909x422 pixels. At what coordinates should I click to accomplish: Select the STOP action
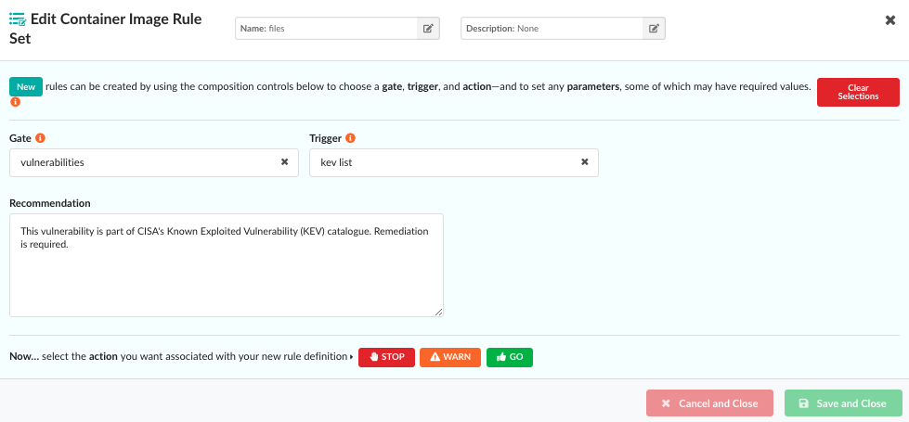(386, 357)
